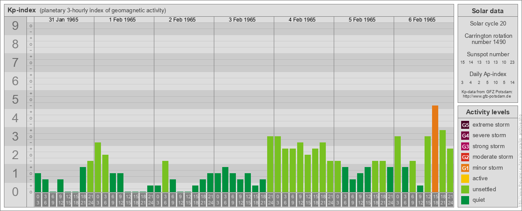Image resolution: width=522 pixels, height=211 pixels.
Task: Click the extreme storm legend label
Action: (491, 125)
